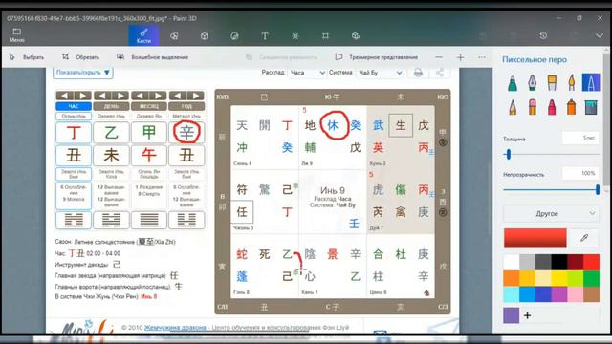The height and width of the screenshot is (344, 612).
Task: Select the orange Spray can
Action: [x=572, y=107]
